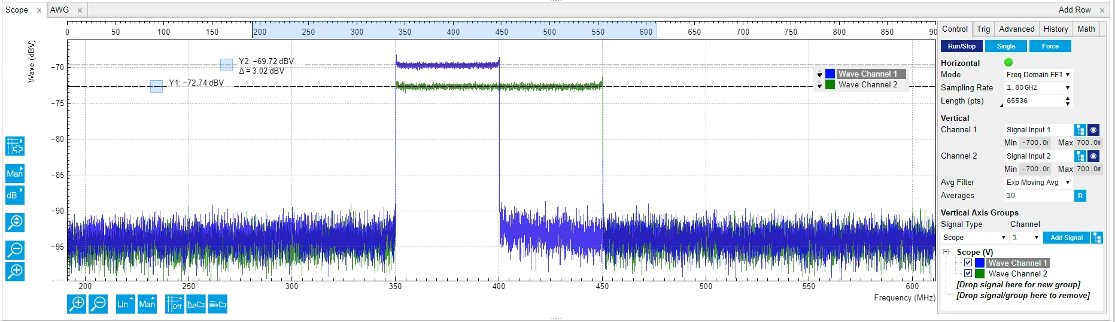Open tree selector next to Add Signal
The height and width of the screenshot is (322, 1115).
(x=1097, y=238)
